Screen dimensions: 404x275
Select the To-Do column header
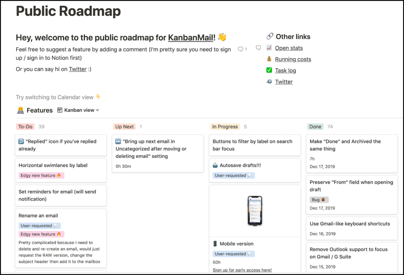(x=25, y=127)
